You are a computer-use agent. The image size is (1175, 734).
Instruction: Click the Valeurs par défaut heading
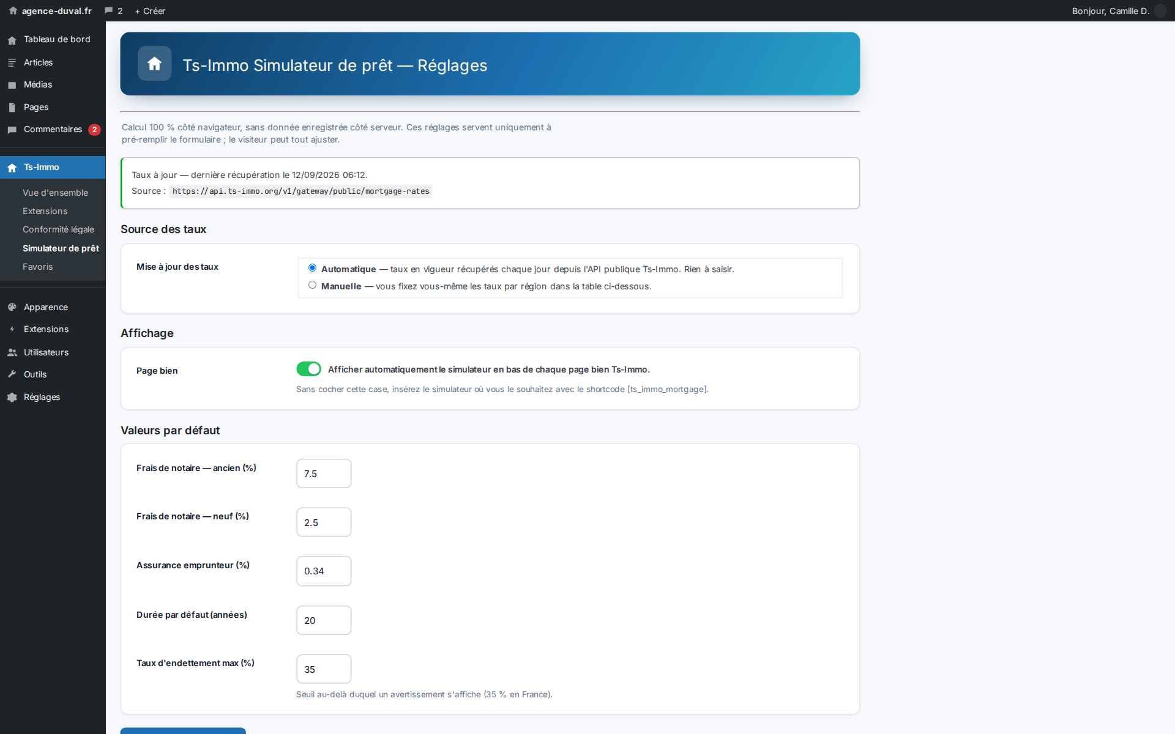tap(170, 431)
